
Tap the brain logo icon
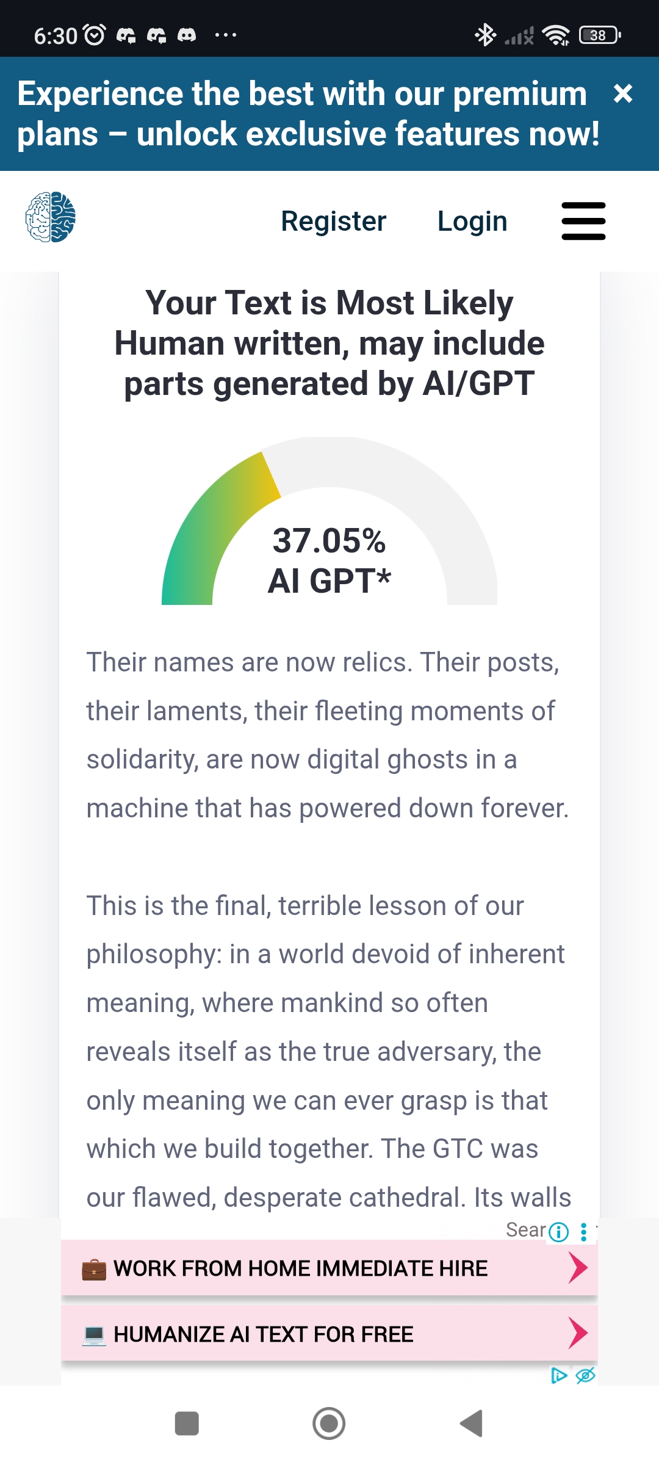(x=51, y=217)
